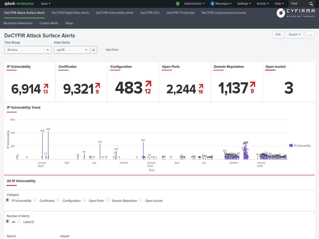Click the IP Vulnerability value 6,914
The width and height of the screenshot is (319, 239).
click(x=26, y=89)
